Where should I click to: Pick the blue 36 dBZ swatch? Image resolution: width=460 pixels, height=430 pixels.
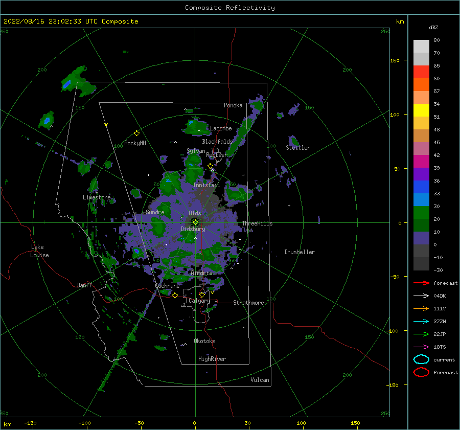[421, 187]
